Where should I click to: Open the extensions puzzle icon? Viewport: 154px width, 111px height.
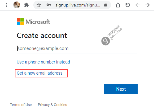click(x=27, y=5)
